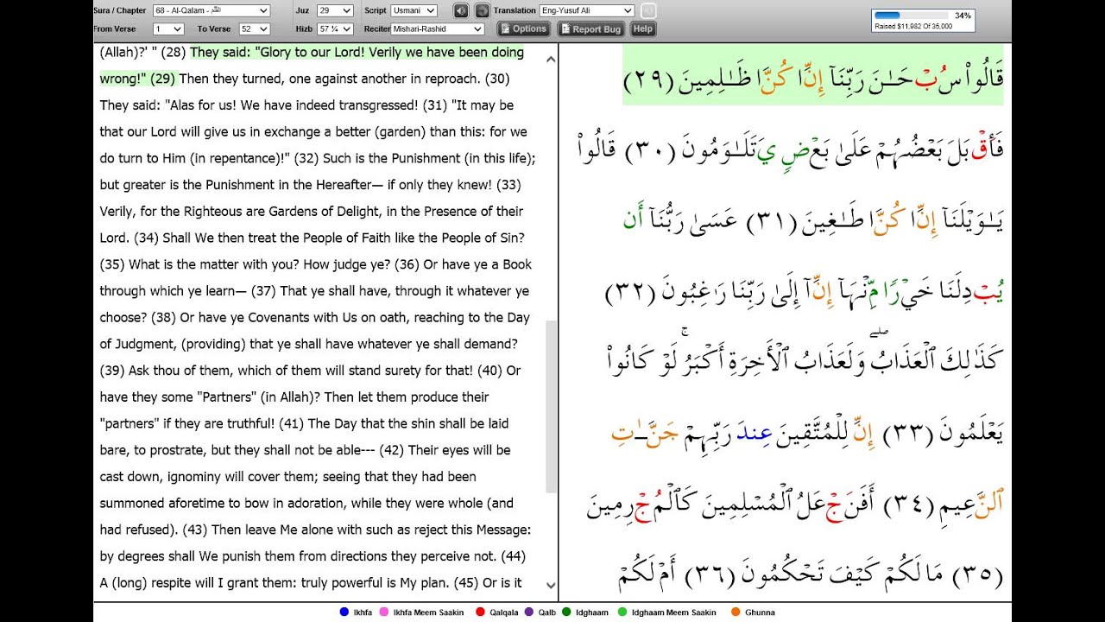The image size is (1105, 622).
Task: Click the translation scrollbar down arrow
Action: [551, 586]
